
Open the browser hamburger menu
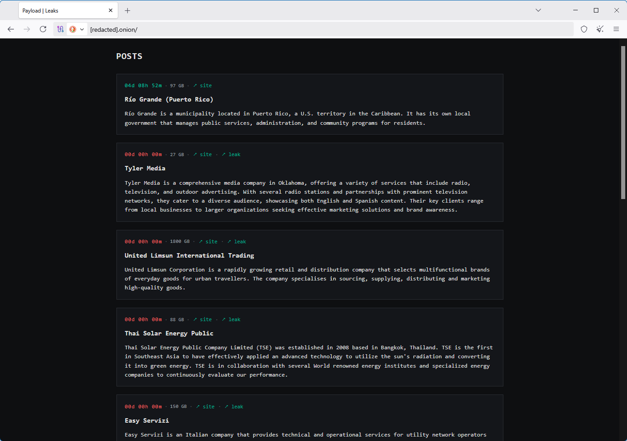(616, 30)
